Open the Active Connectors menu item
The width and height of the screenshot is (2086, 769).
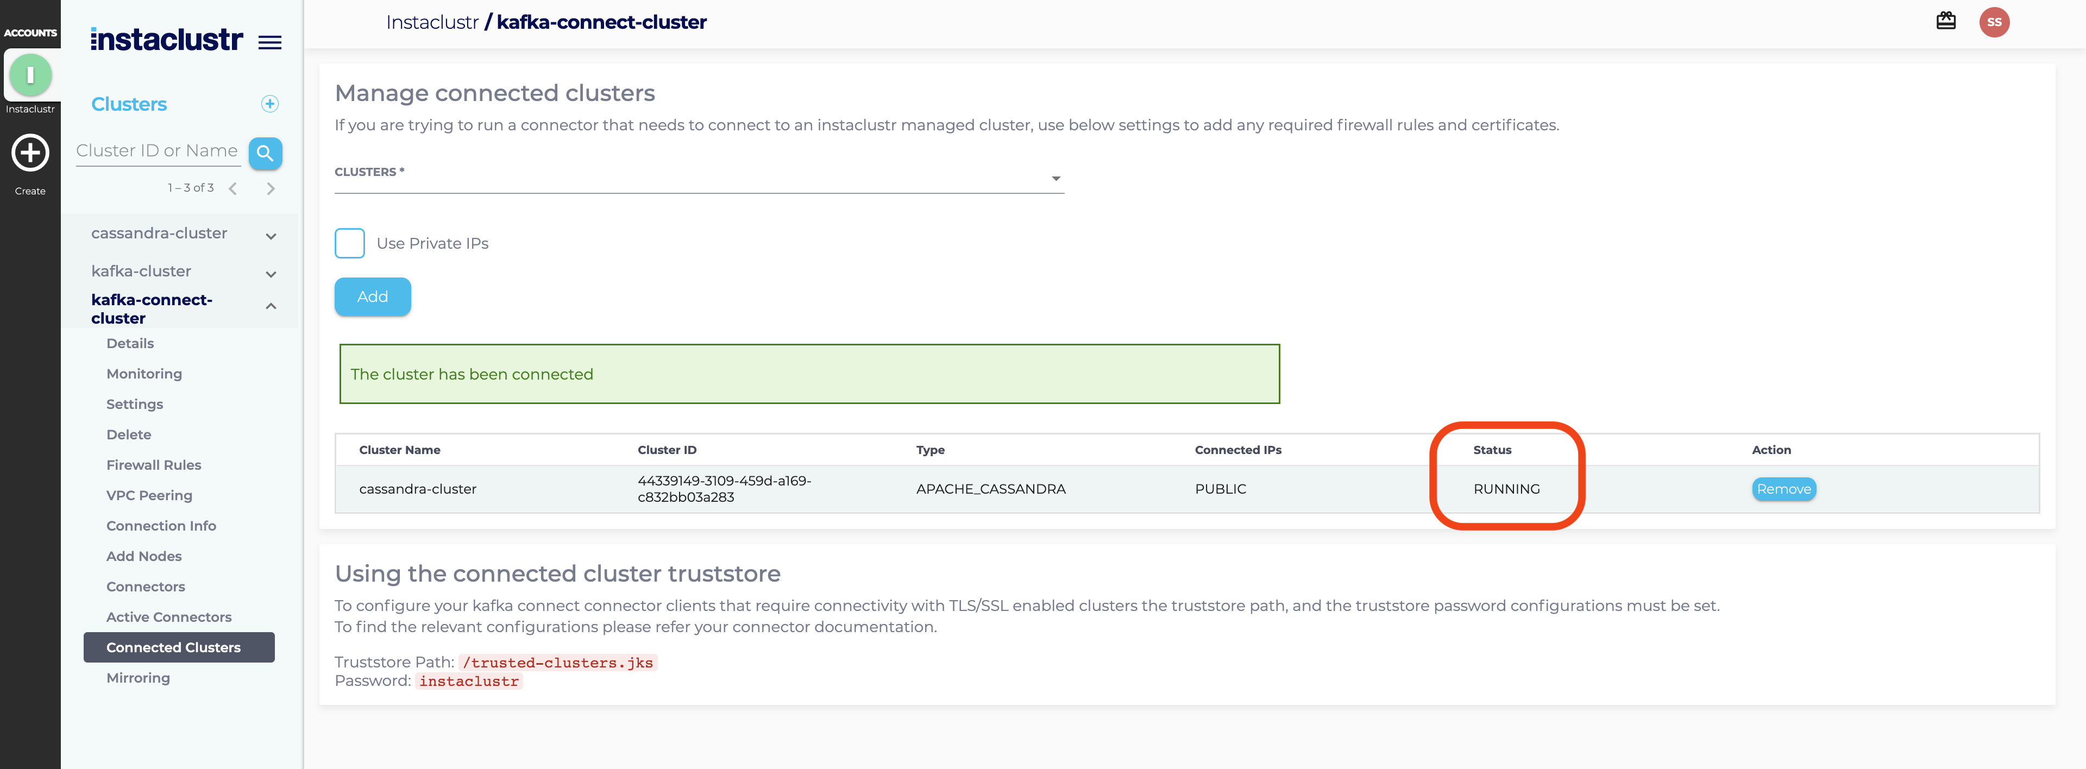pos(168,617)
